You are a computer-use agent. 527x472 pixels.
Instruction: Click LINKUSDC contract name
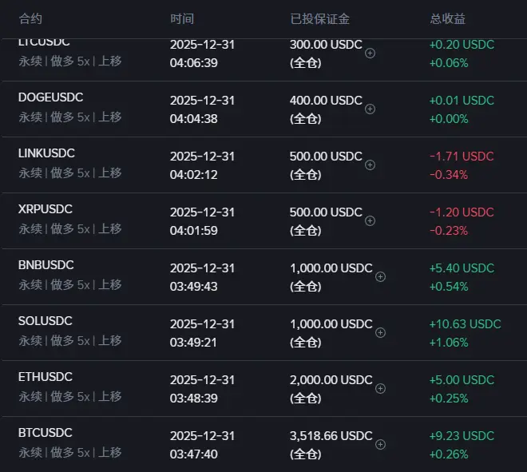[48, 153]
